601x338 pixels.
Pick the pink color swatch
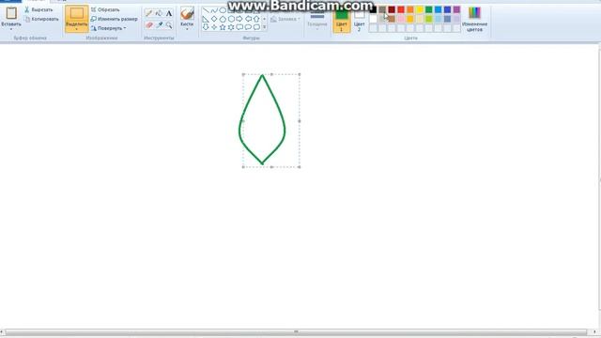401,19
